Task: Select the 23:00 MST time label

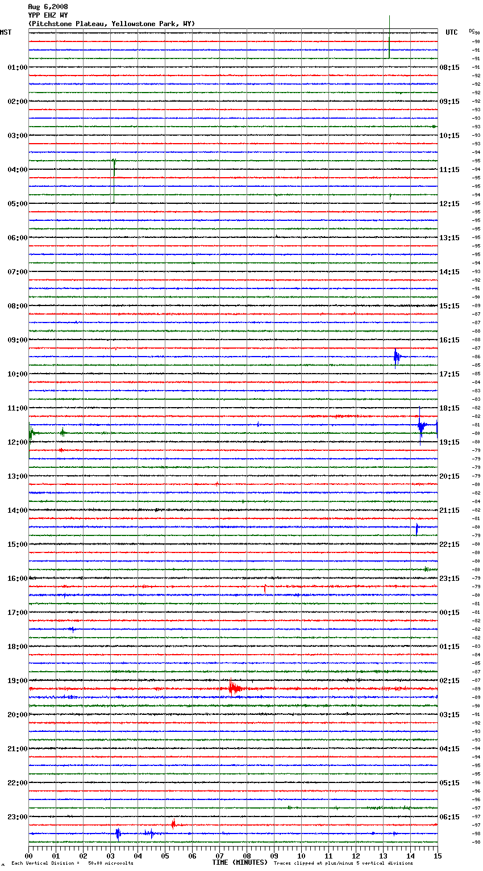Action: click(x=18, y=817)
